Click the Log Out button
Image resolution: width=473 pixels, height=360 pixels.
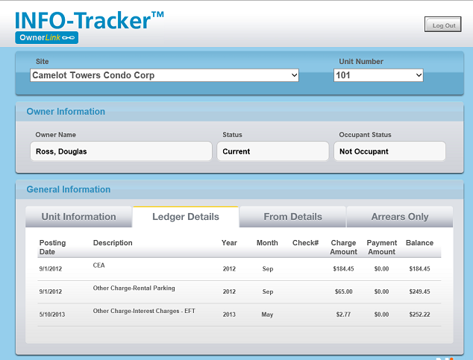[x=442, y=25]
